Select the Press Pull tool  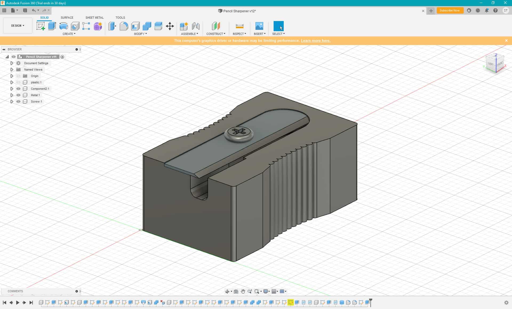[112, 26]
